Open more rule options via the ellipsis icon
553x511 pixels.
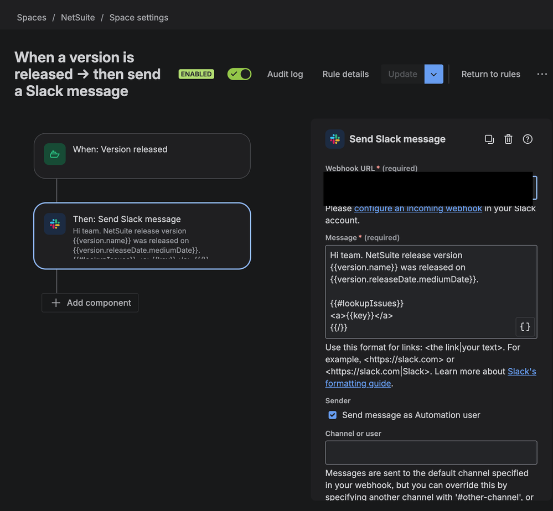coord(542,74)
